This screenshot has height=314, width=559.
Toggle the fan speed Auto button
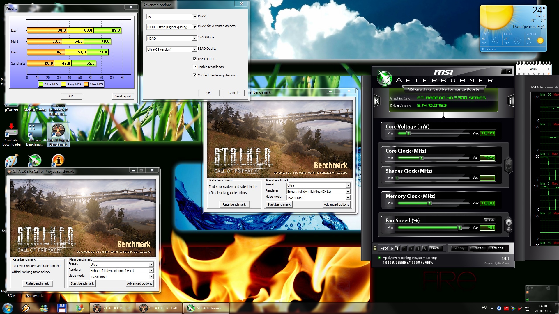(490, 220)
